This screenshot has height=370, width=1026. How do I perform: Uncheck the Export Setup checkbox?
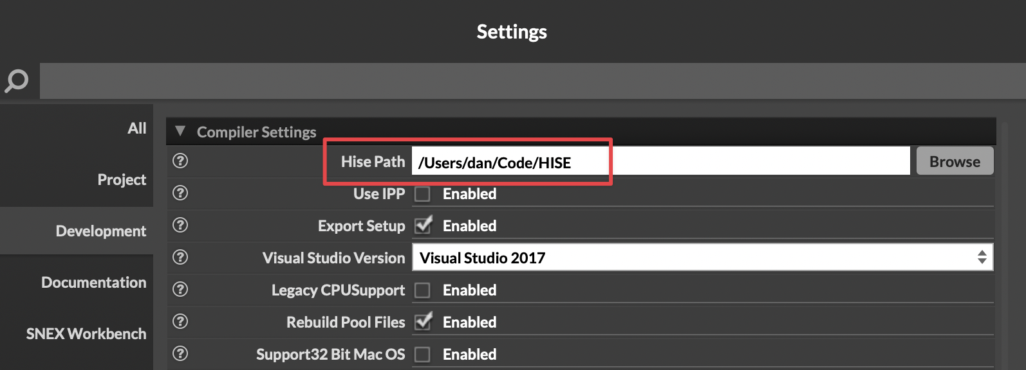click(x=422, y=226)
